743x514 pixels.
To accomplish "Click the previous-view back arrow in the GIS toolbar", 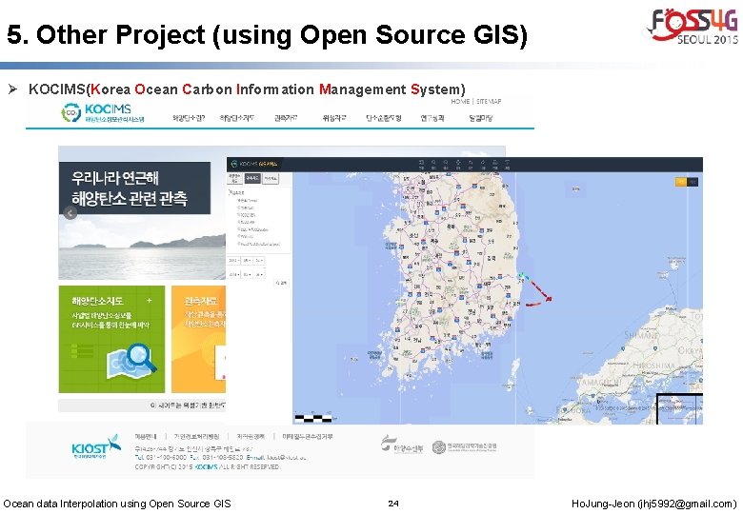I will tap(471, 165).
